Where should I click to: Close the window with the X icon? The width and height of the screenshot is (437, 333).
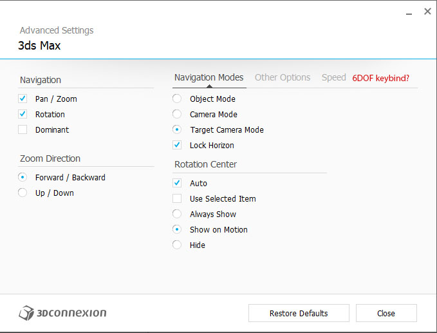pos(427,12)
